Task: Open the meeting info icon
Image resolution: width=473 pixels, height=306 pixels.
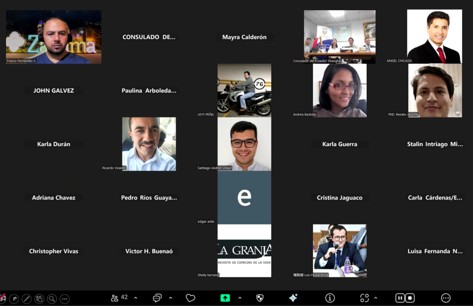Action: coord(330,298)
